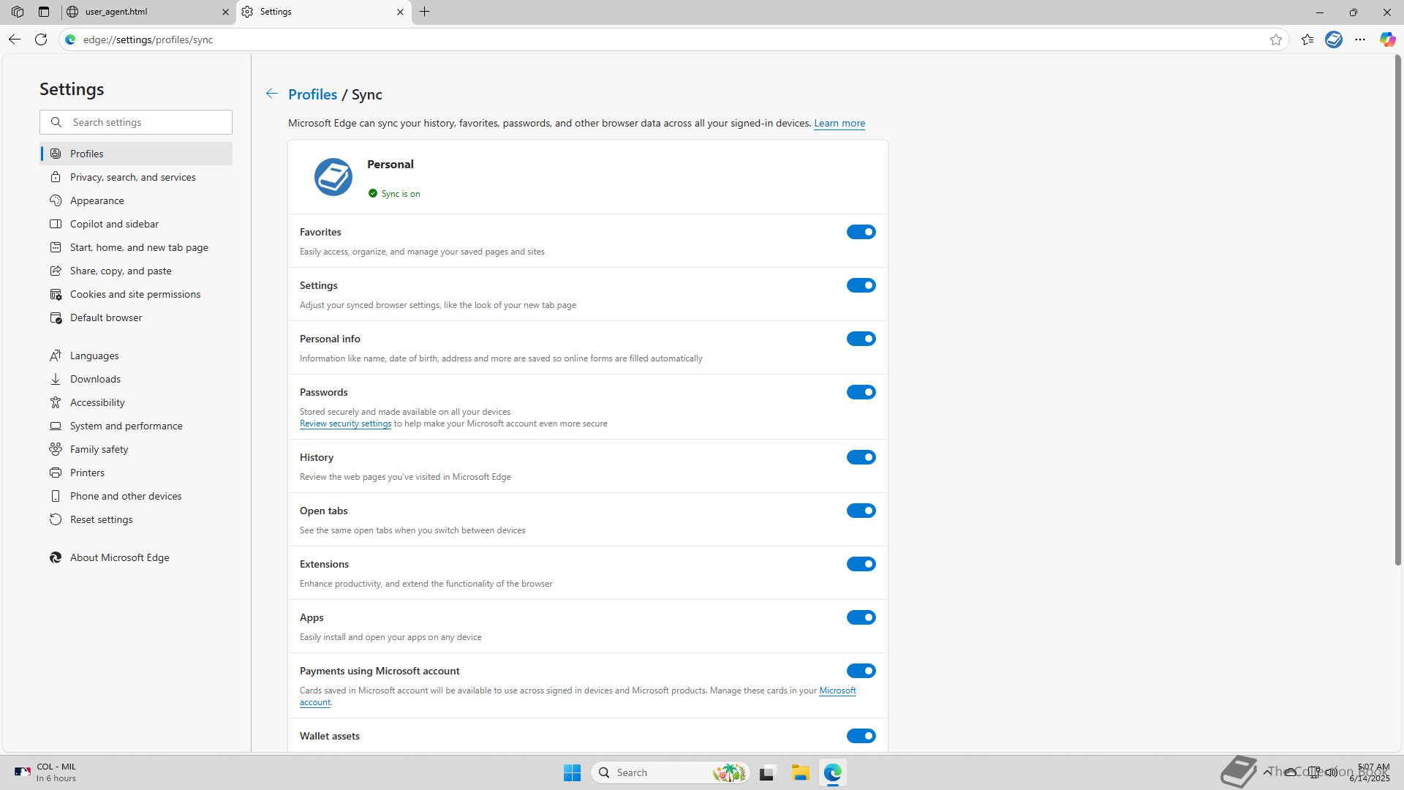Star this page as a favorite
Viewport: 1404px width, 790px height.
click(x=1276, y=39)
